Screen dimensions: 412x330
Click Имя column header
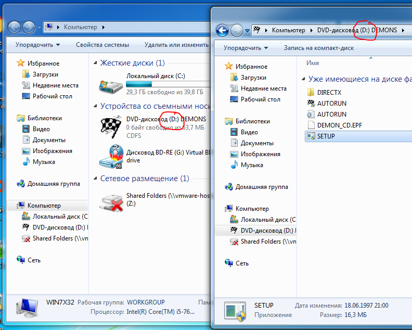point(313,63)
